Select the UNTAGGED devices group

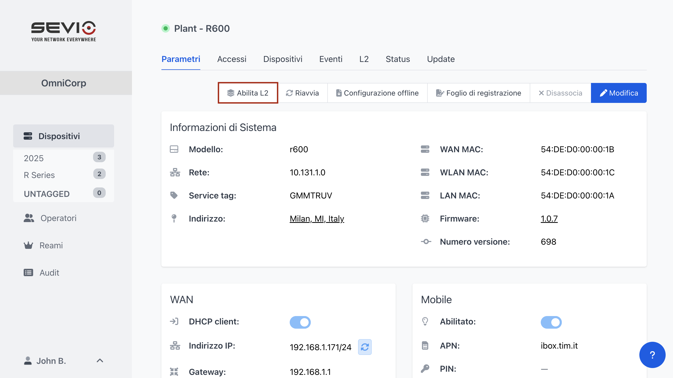47,194
